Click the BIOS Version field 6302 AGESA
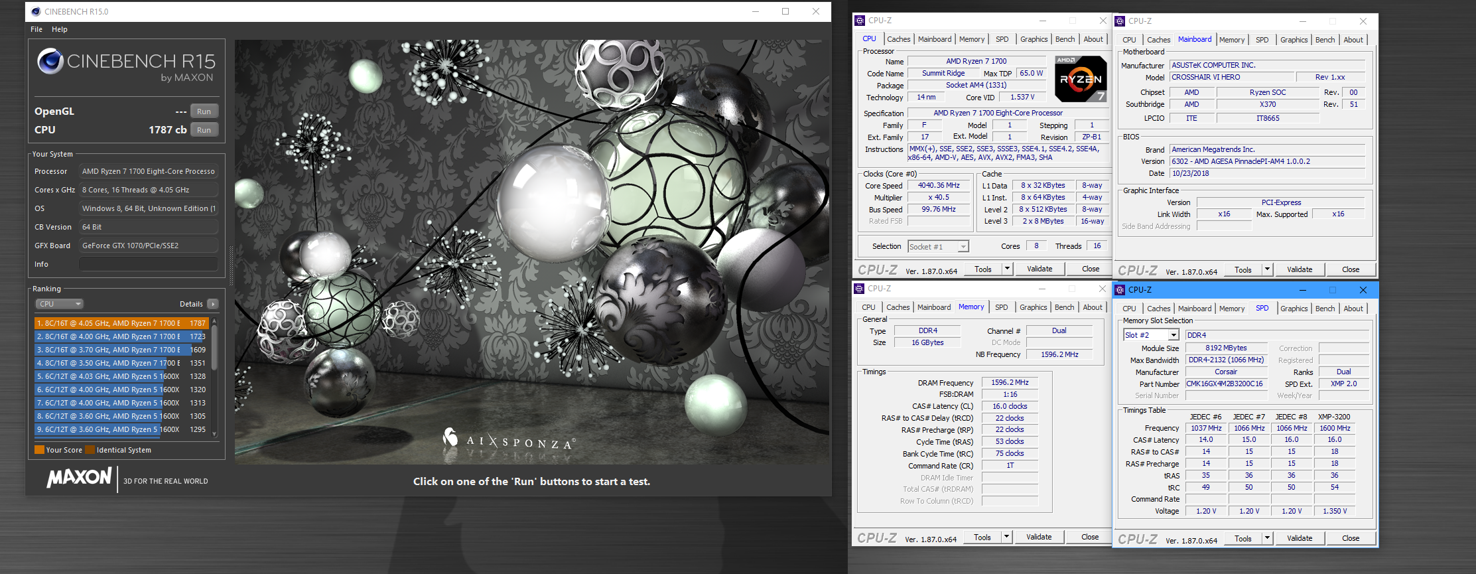1476x574 pixels. pos(1267,161)
